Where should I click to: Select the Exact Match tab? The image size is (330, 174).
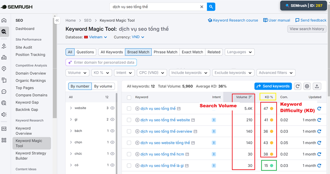[192, 52]
